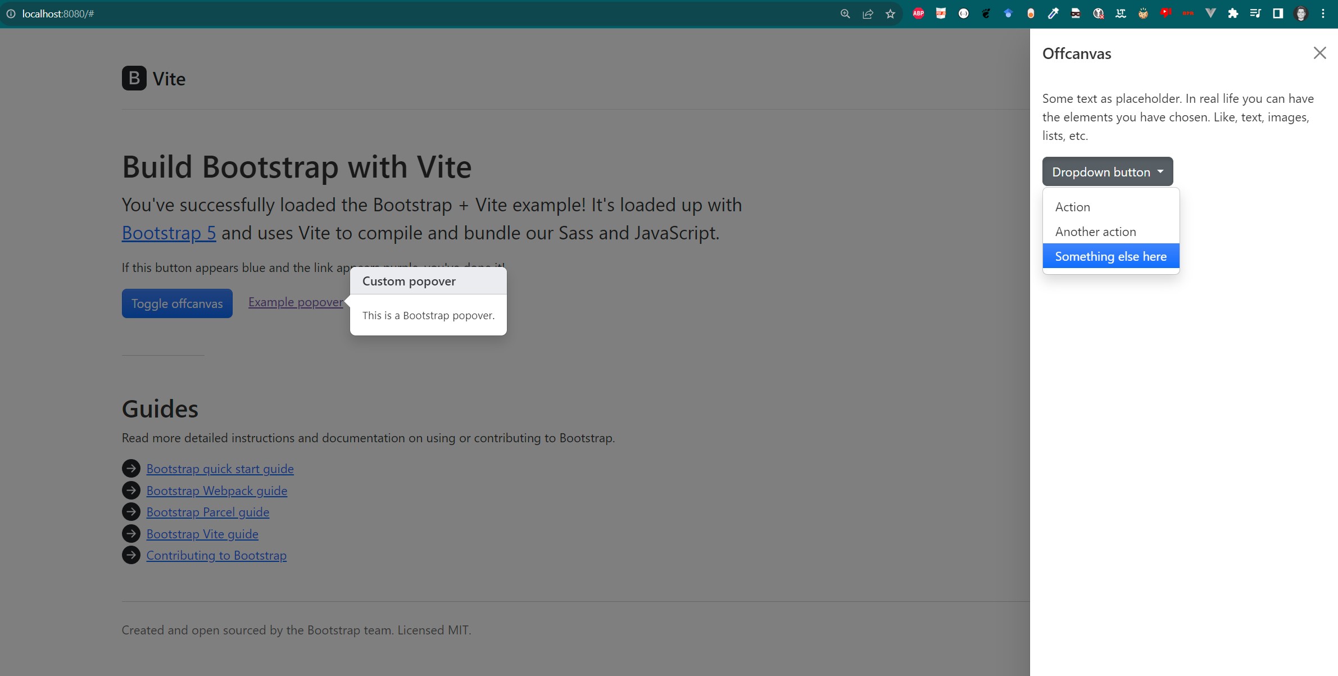
Task: Open the eyedropper color picker extension
Action: pyautogui.click(x=1053, y=13)
